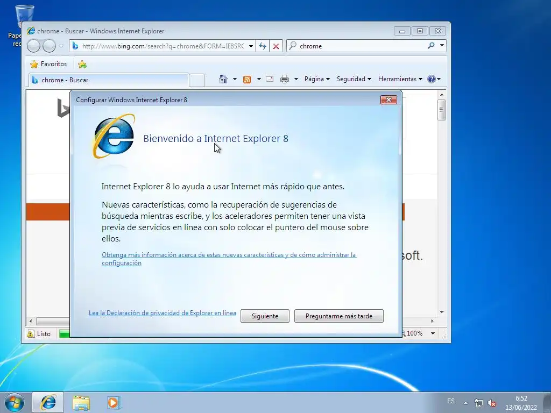Open link about new features and configuration

point(229,259)
